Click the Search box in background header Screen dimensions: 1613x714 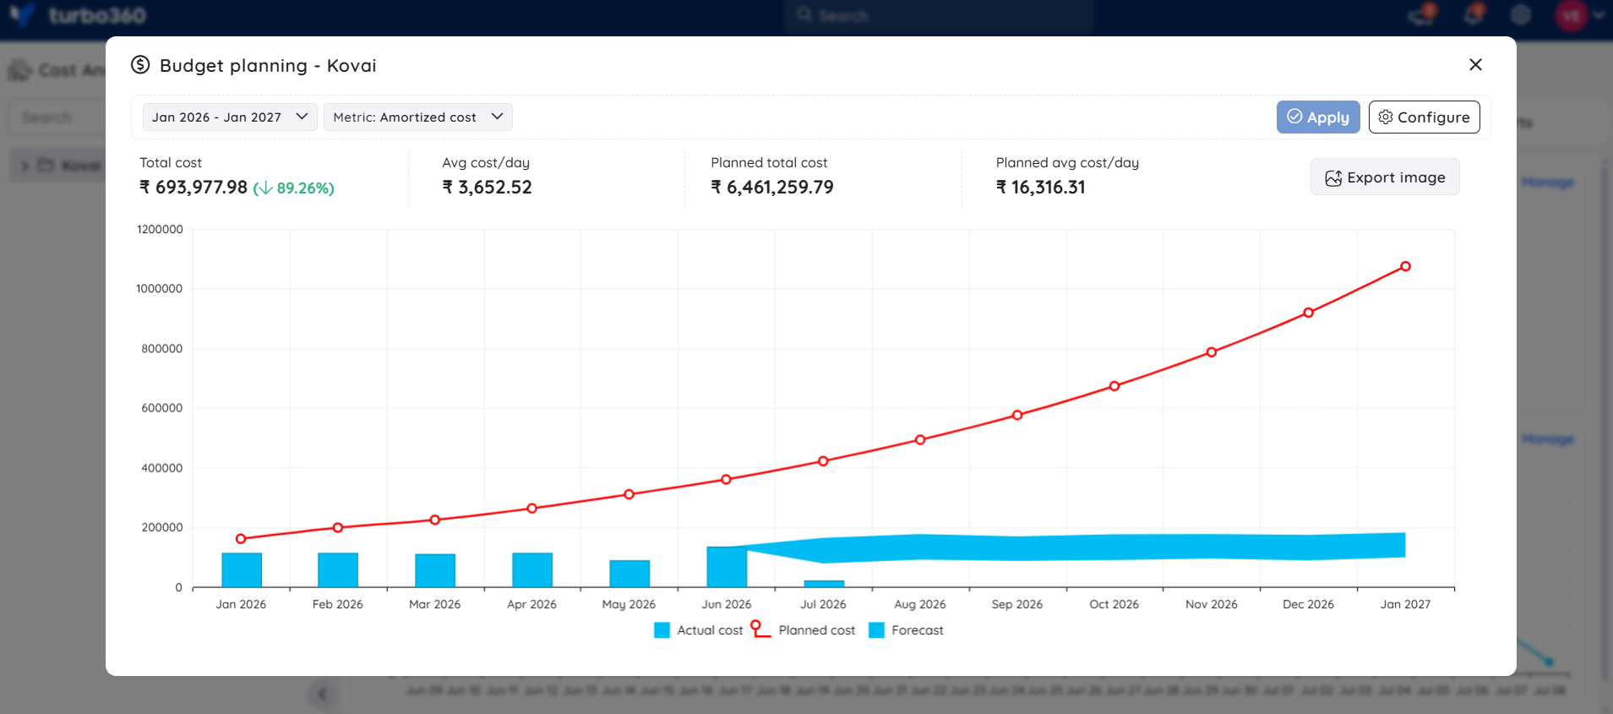[x=938, y=15]
